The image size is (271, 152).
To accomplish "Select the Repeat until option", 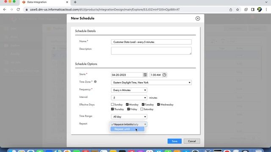I will 127,129.
